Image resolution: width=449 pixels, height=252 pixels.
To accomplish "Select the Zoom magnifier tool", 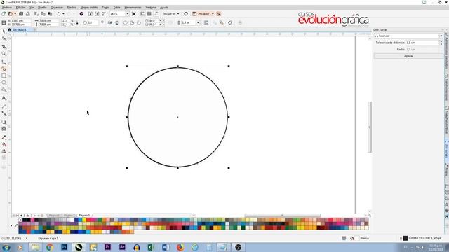I will pos(4,54).
